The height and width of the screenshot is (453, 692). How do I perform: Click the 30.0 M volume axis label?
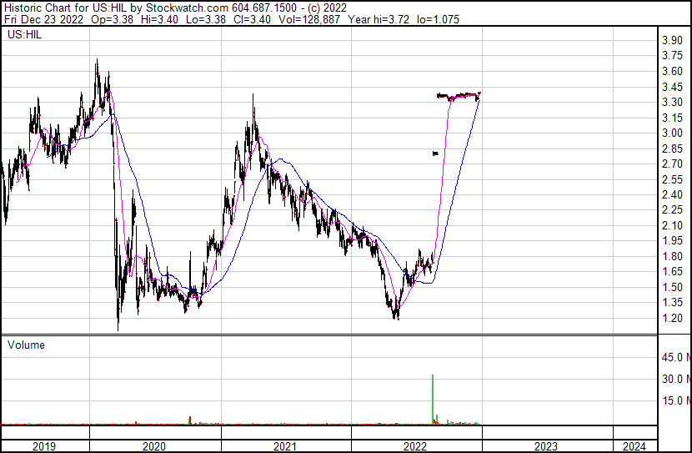[x=674, y=380]
